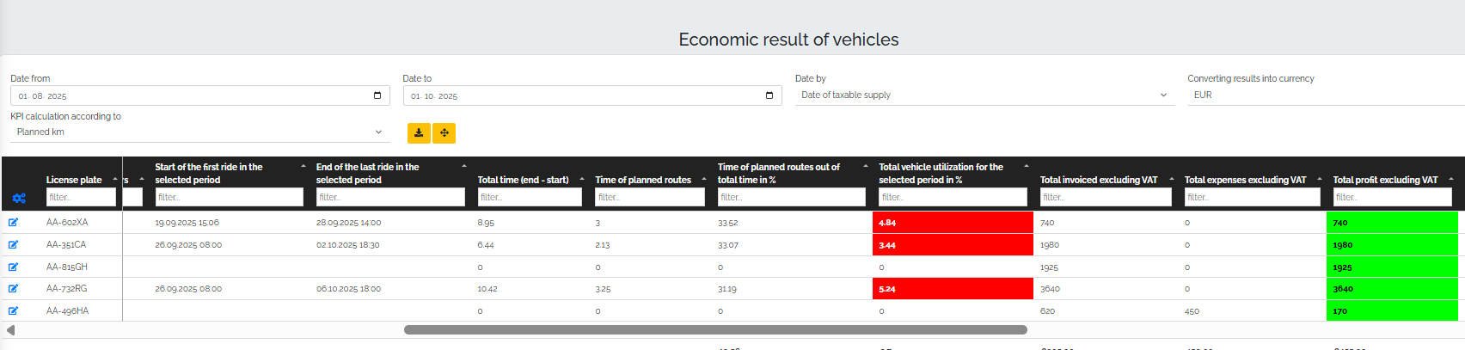Click the horizontal table scrollbar thumb

[715, 329]
